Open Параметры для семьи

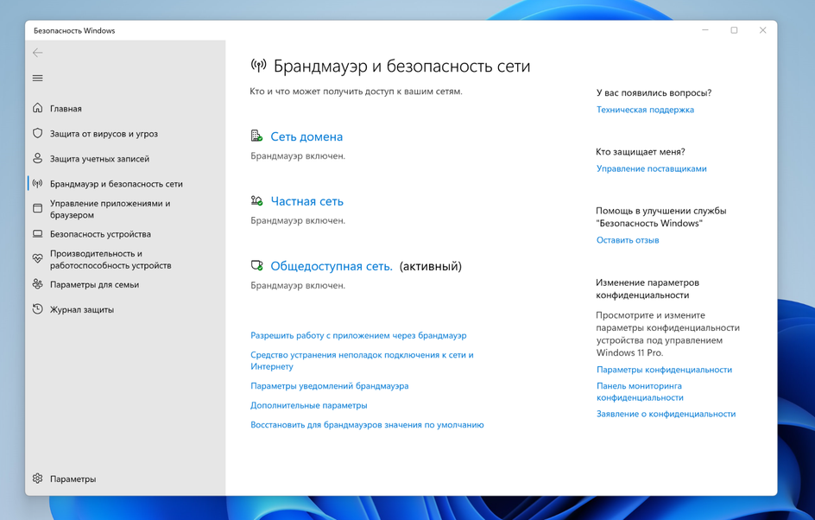pyautogui.click(x=95, y=284)
